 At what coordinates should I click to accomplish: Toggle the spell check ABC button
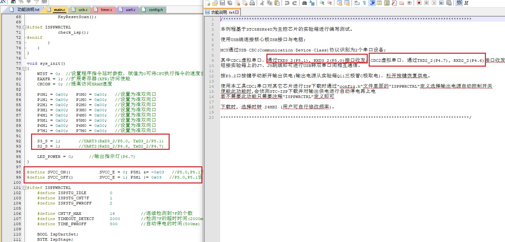point(459,3)
